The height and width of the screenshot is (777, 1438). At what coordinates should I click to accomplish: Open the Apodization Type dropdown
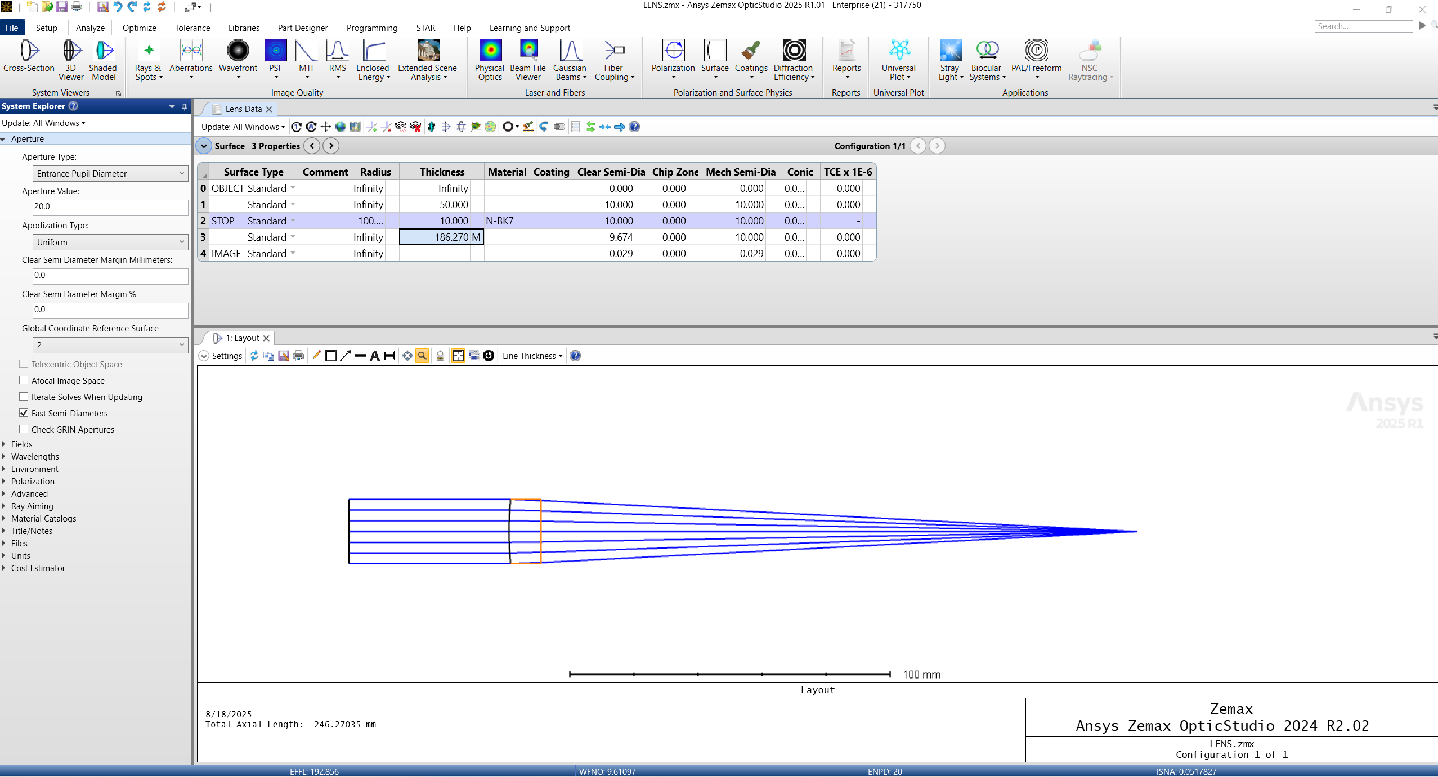pyautogui.click(x=110, y=242)
